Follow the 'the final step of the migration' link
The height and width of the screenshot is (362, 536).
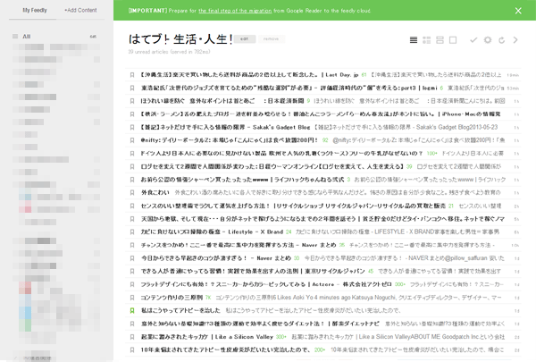tap(235, 11)
